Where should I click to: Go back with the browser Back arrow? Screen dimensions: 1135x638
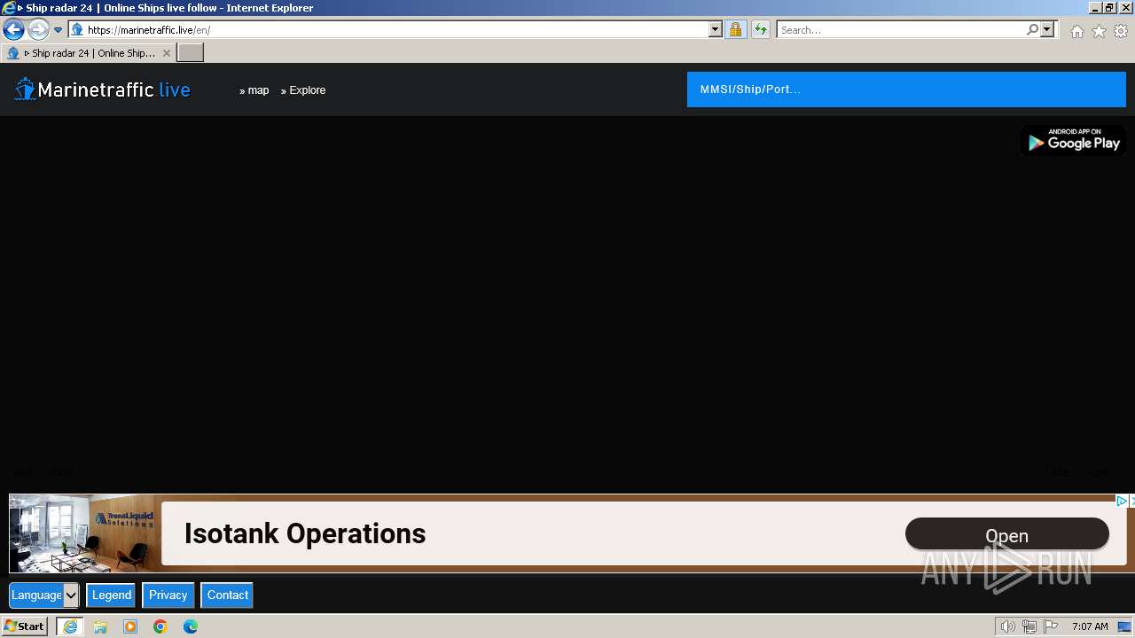tap(13, 29)
